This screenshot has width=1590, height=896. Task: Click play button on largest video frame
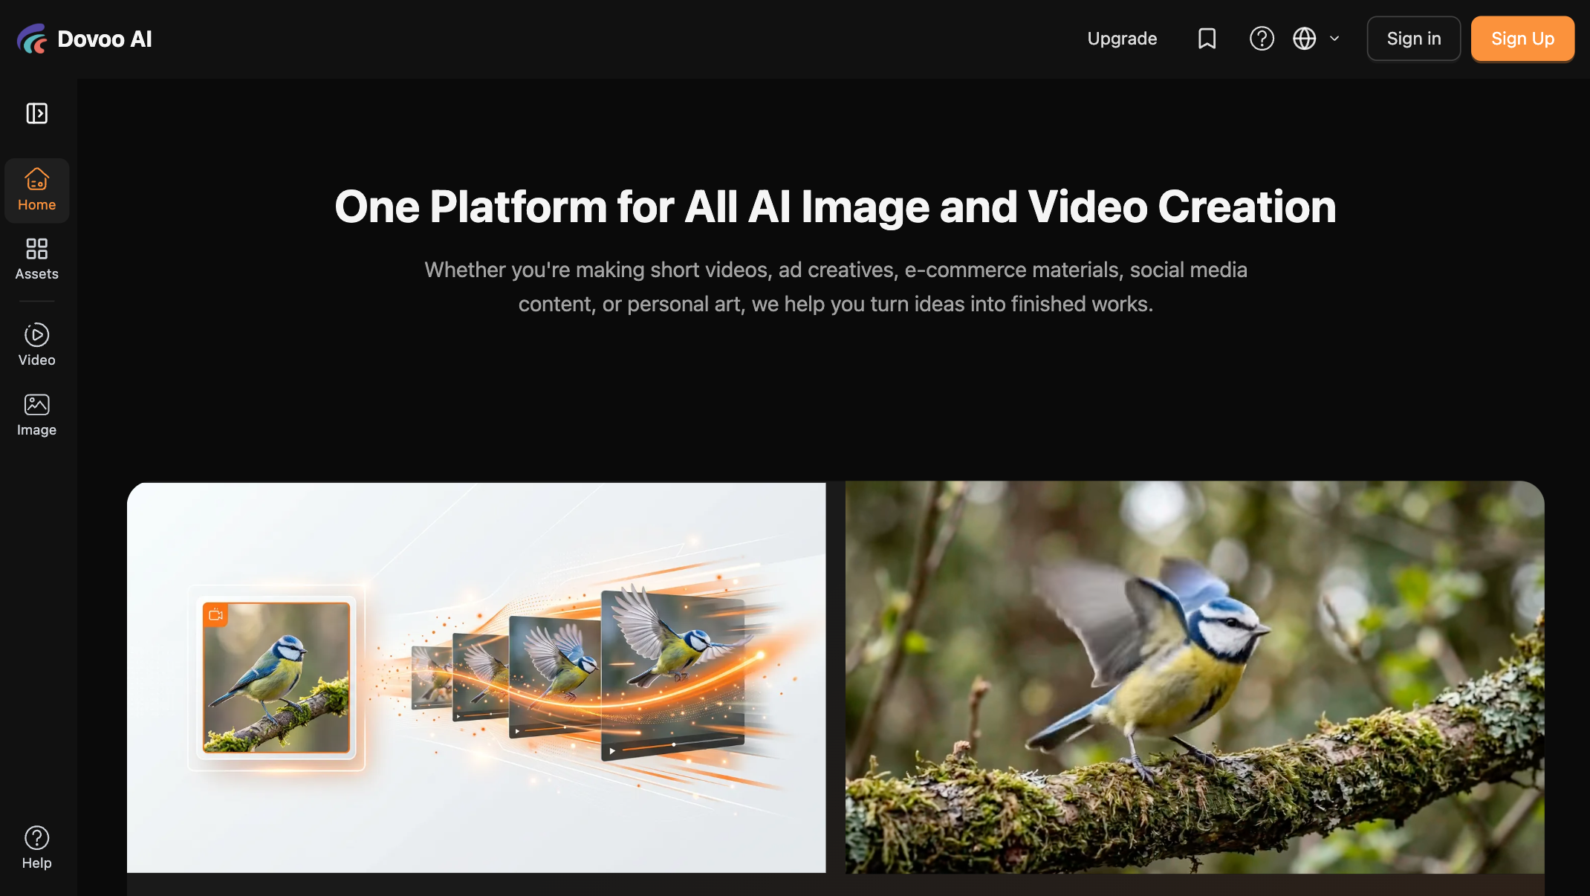(x=612, y=751)
